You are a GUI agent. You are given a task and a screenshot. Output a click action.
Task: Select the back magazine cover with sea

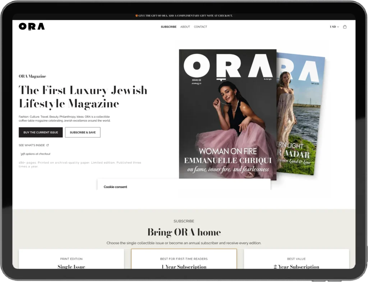[300, 114]
